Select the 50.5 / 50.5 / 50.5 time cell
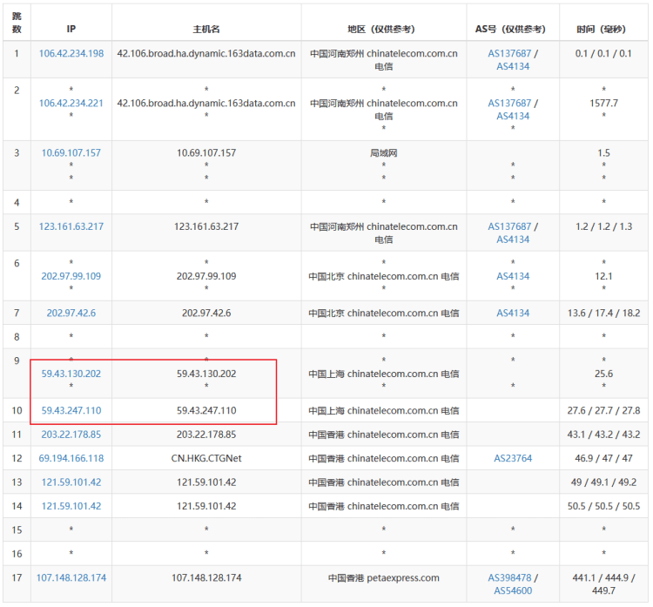The height and width of the screenshot is (607, 653). pyautogui.click(x=603, y=506)
